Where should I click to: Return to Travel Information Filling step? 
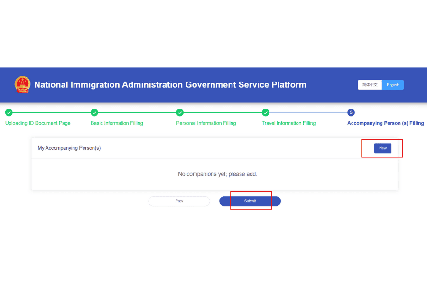[x=288, y=123]
